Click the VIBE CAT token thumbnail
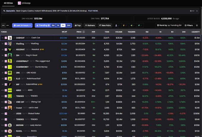202x137 pixels. click(10, 102)
